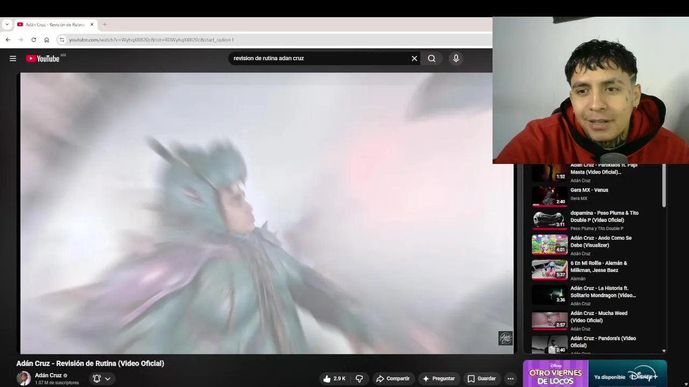Image resolution: width=689 pixels, height=387 pixels.
Task: Open Mucha Weed video thumbnail
Action: 550,320
